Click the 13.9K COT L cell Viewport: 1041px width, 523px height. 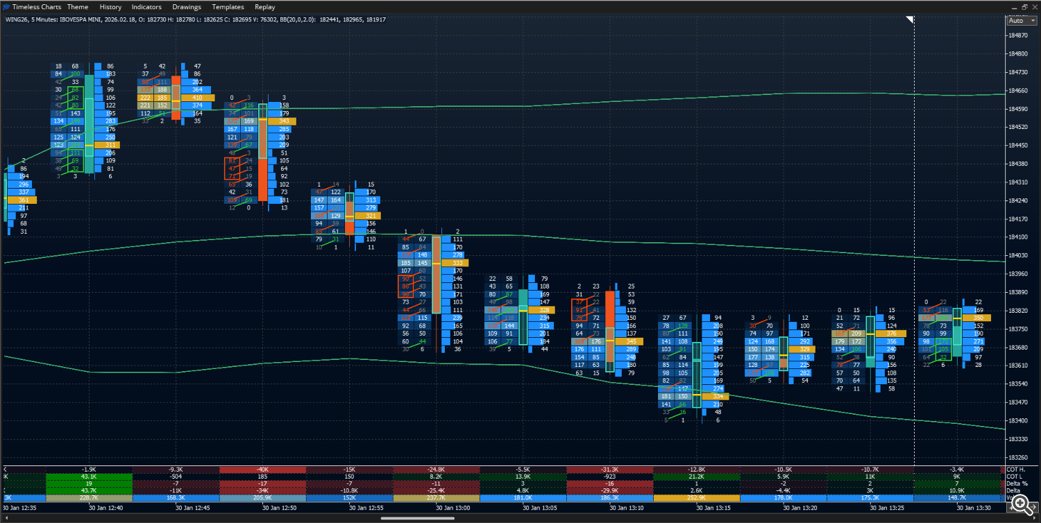[523, 477]
